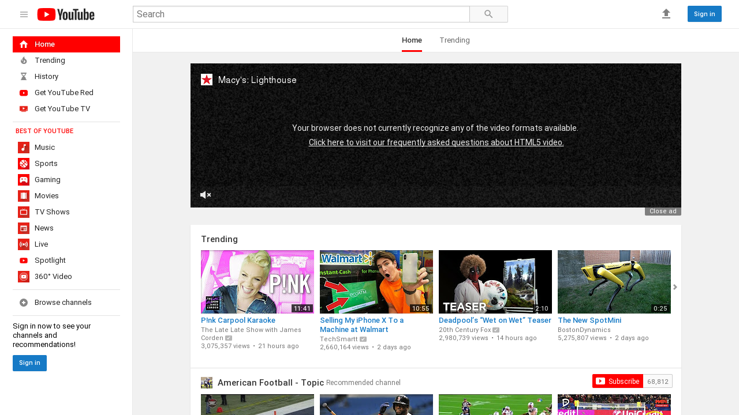Switch to the Trending tab

pyautogui.click(x=454, y=40)
